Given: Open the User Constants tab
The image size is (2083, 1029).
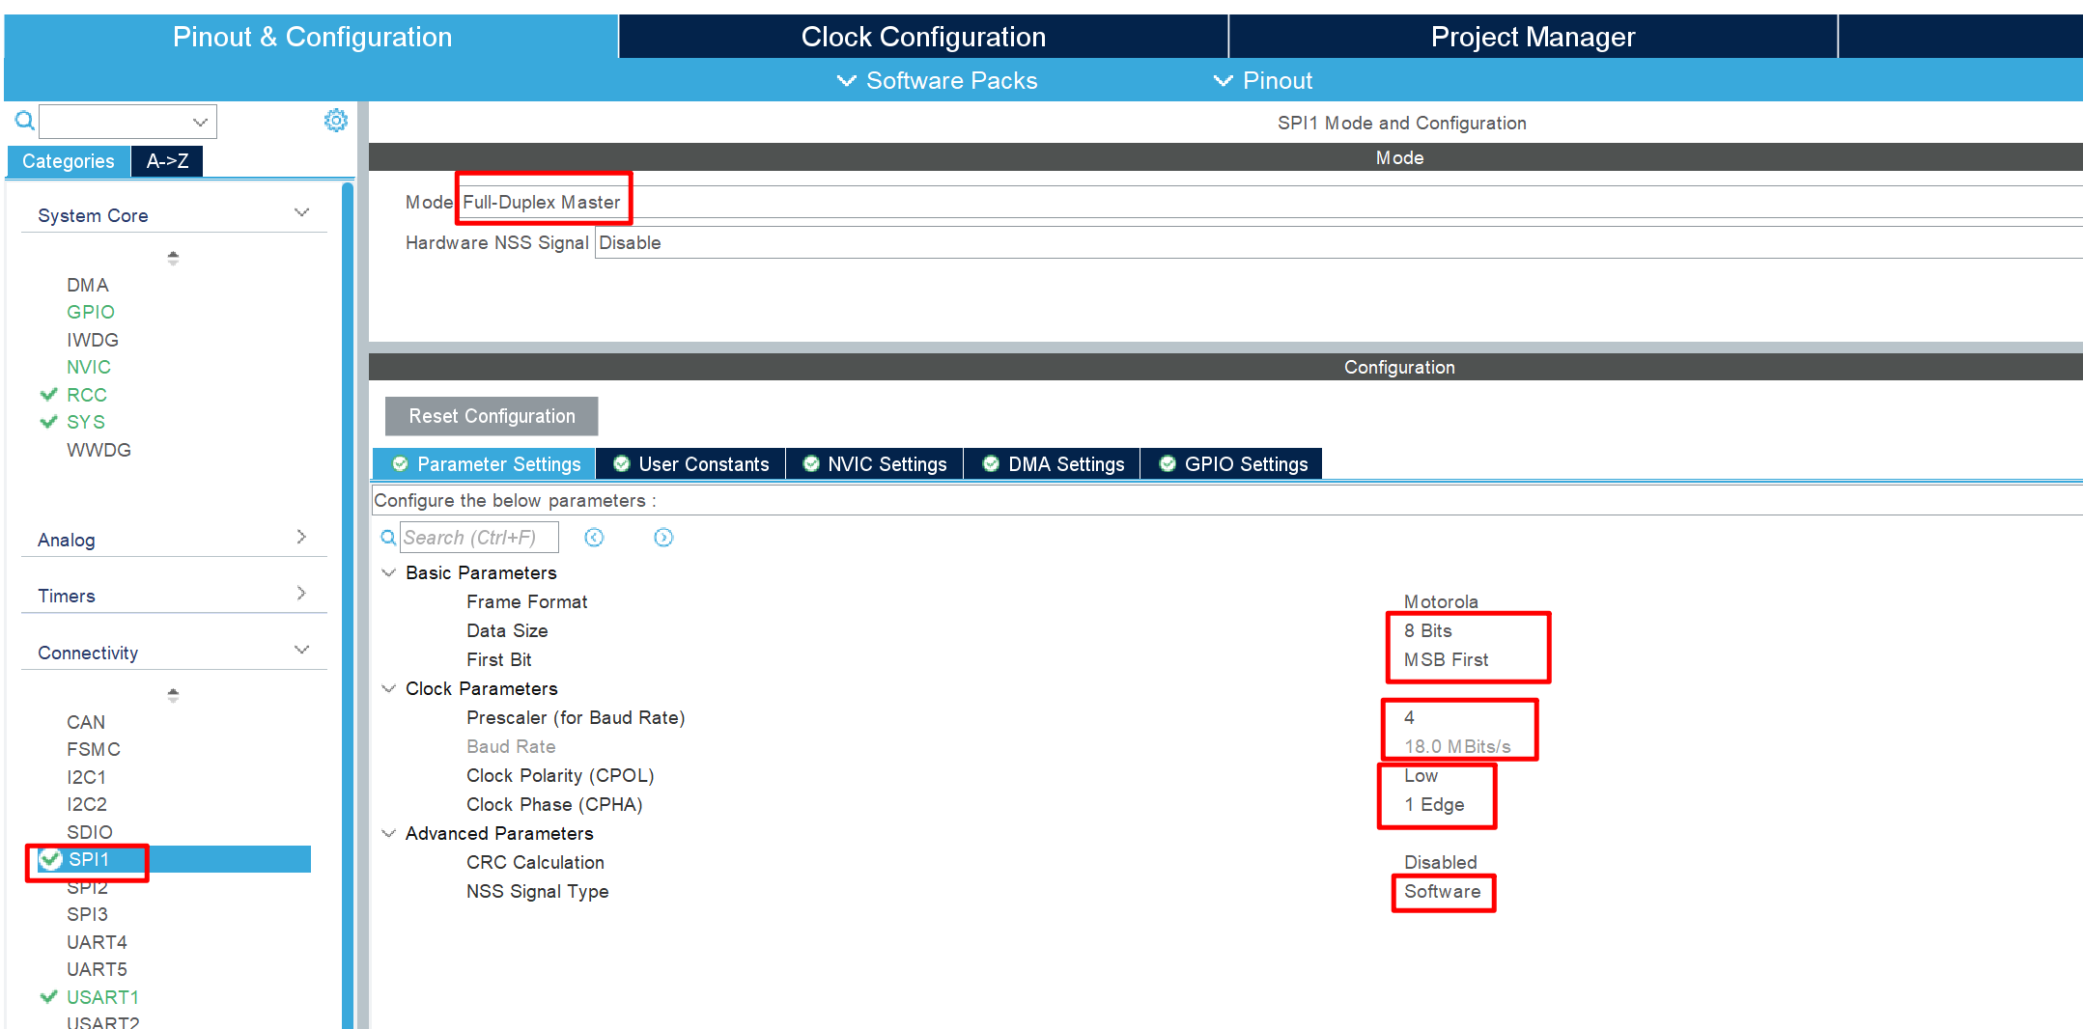Looking at the screenshot, I should [690, 464].
